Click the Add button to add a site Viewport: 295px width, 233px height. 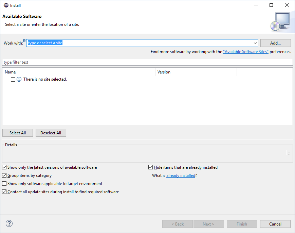275,43
